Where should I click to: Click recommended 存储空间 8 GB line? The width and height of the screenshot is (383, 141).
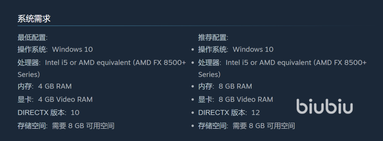pyautogui.click(x=247, y=126)
